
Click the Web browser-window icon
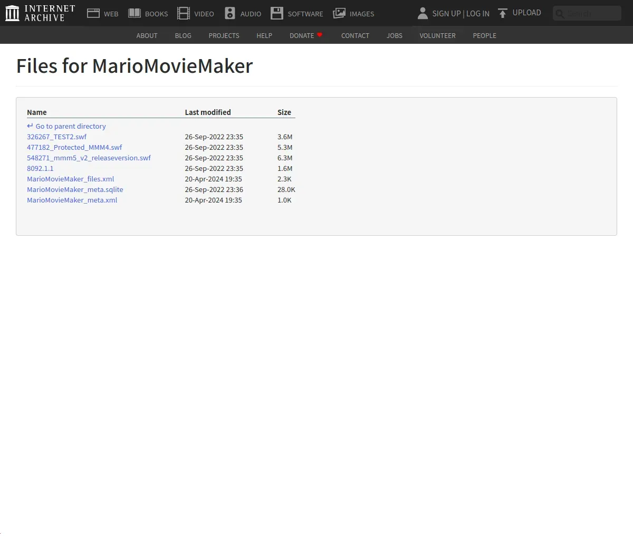tap(93, 13)
